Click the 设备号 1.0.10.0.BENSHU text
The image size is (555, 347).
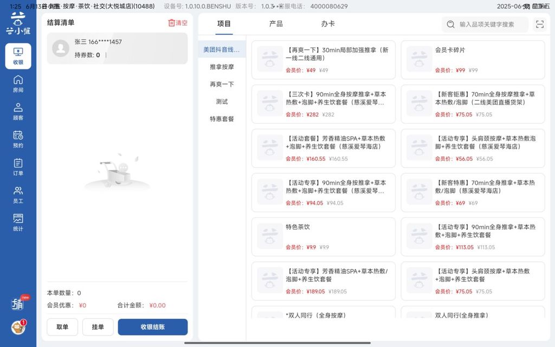tap(197, 7)
